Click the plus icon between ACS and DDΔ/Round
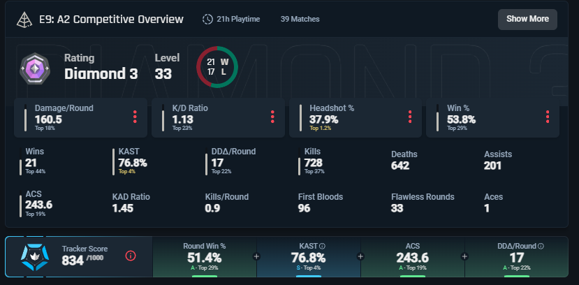This screenshot has height=285, width=579. coord(464,256)
